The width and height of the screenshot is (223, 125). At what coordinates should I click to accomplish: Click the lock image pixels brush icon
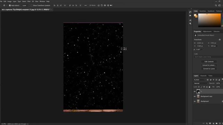click(x=201, y=87)
